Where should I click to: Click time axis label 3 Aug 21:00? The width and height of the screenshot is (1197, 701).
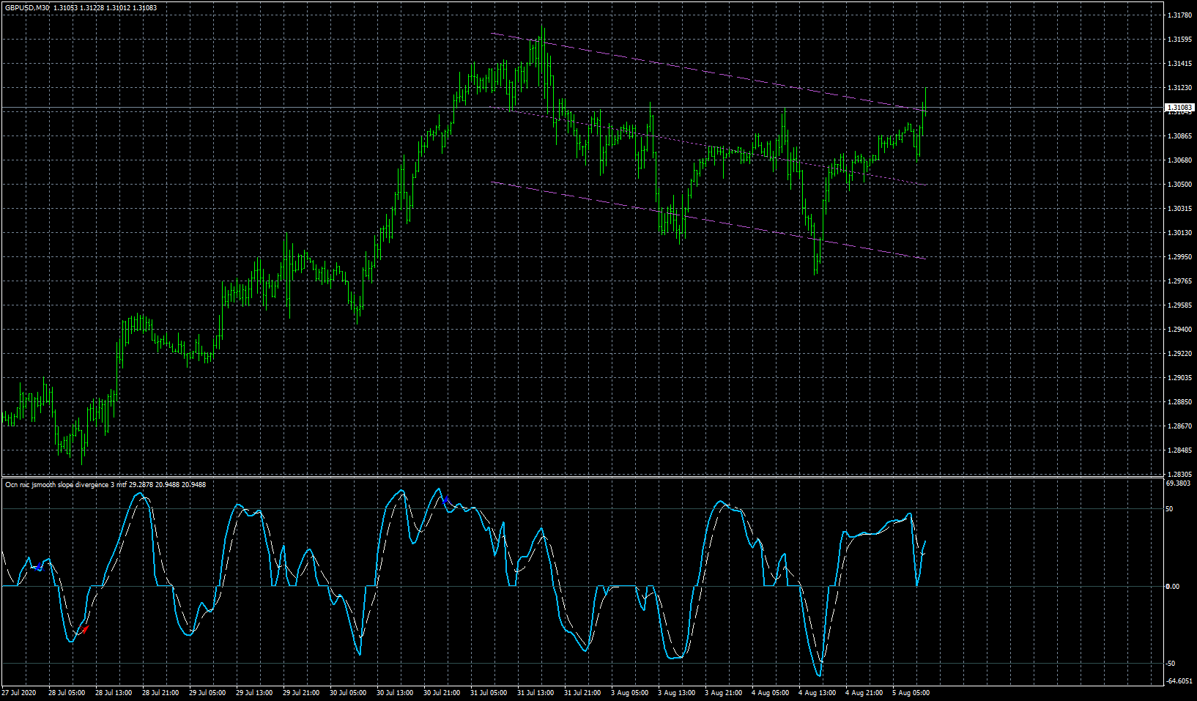[x=724, y=693]
